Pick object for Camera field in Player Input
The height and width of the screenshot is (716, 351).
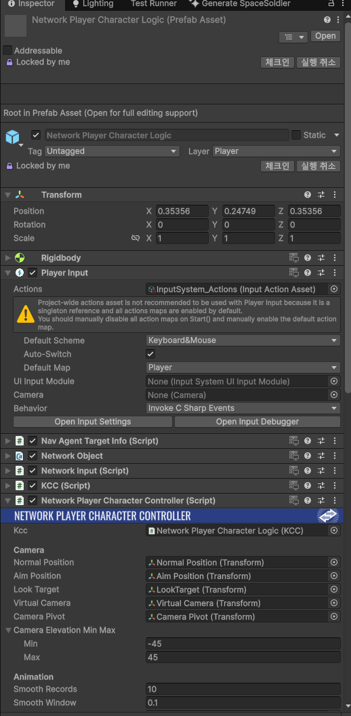334,395
